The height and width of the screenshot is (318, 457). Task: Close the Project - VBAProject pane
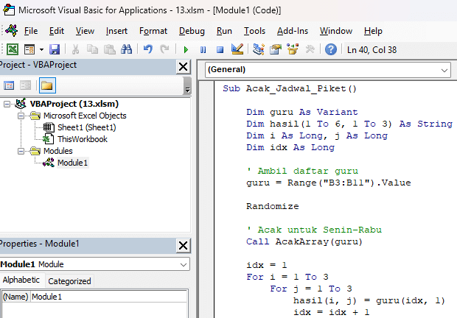tap(183, 67)
